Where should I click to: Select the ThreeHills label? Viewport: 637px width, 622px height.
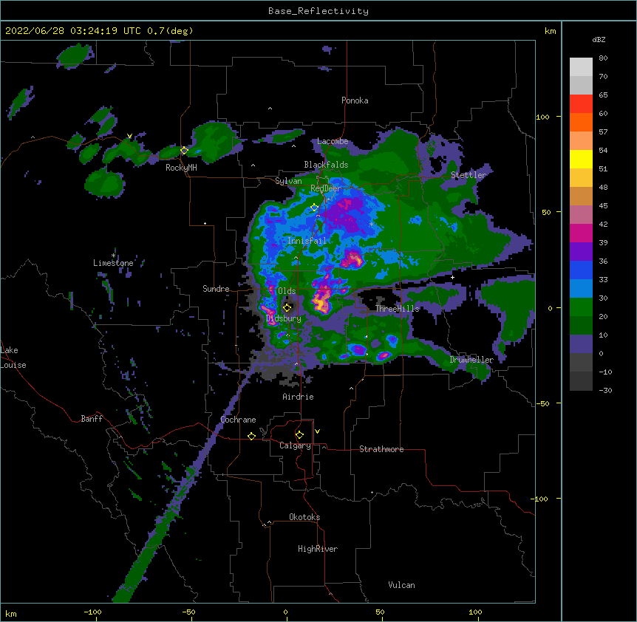[x=397, y=309]
